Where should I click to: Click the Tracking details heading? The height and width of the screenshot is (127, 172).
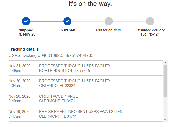point(24,49)
